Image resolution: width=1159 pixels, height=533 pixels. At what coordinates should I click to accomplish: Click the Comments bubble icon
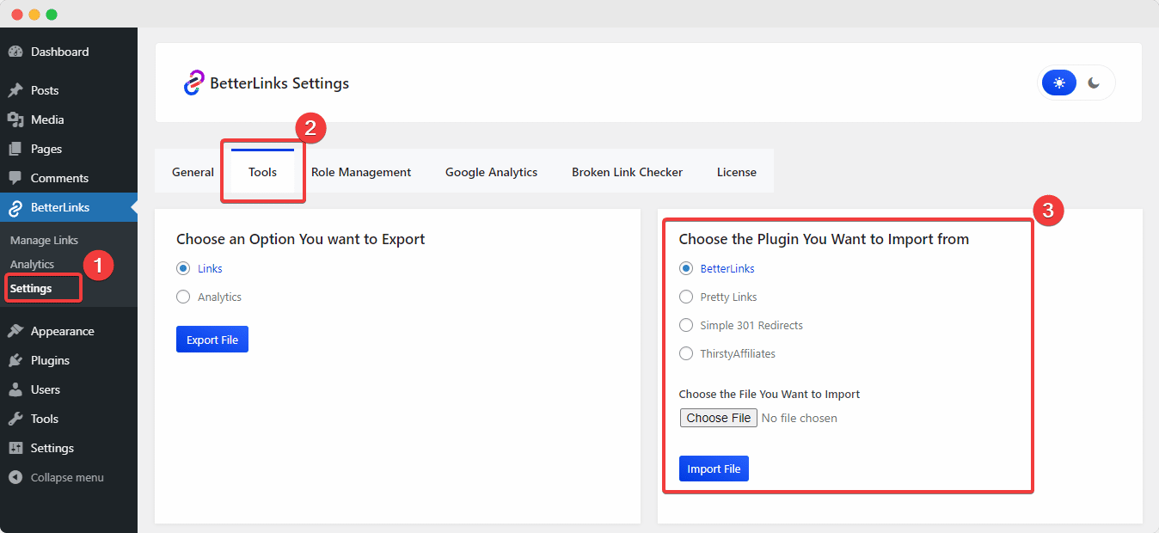pos(15,178)
